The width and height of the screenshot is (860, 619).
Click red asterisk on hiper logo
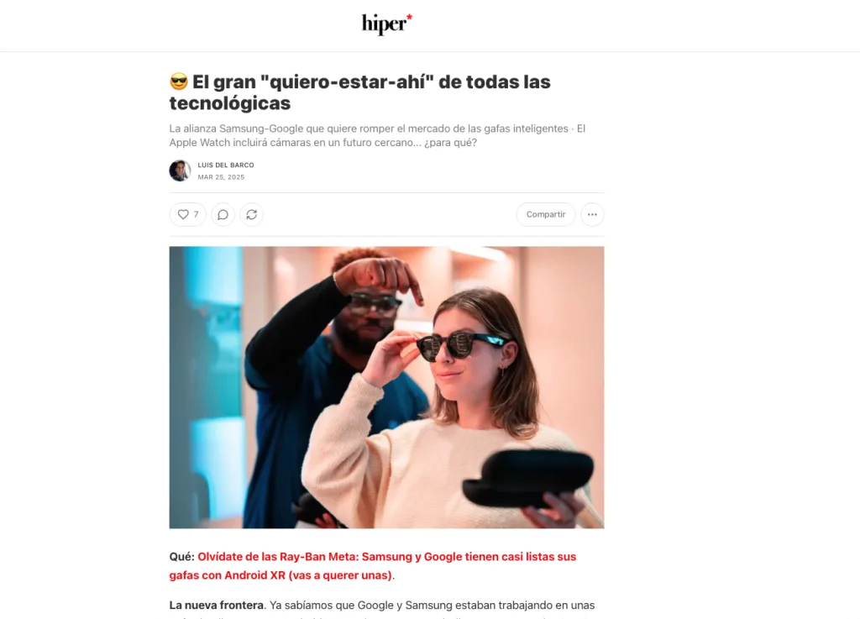(409, 18)
